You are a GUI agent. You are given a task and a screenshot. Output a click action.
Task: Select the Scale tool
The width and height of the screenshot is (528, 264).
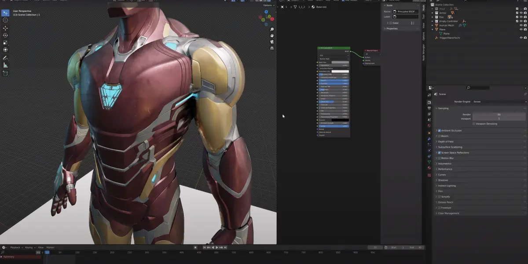point(5,43)
